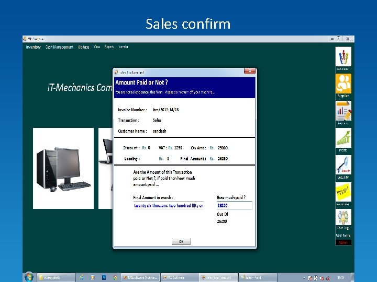Switch to screen shots folder in taskbar

pyautogui.click(x=56, y=277)
